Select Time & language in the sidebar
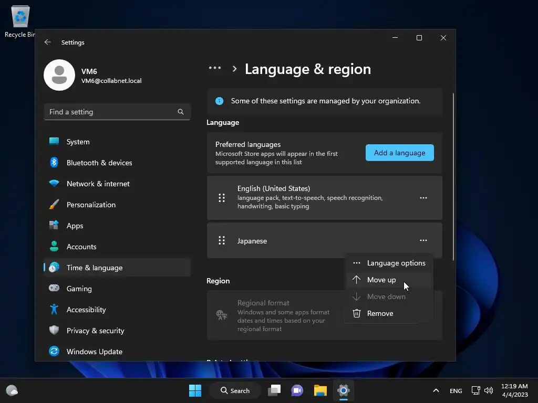This screenshot has height=403, width=538. pyautogui.click(x=117, y=268)
